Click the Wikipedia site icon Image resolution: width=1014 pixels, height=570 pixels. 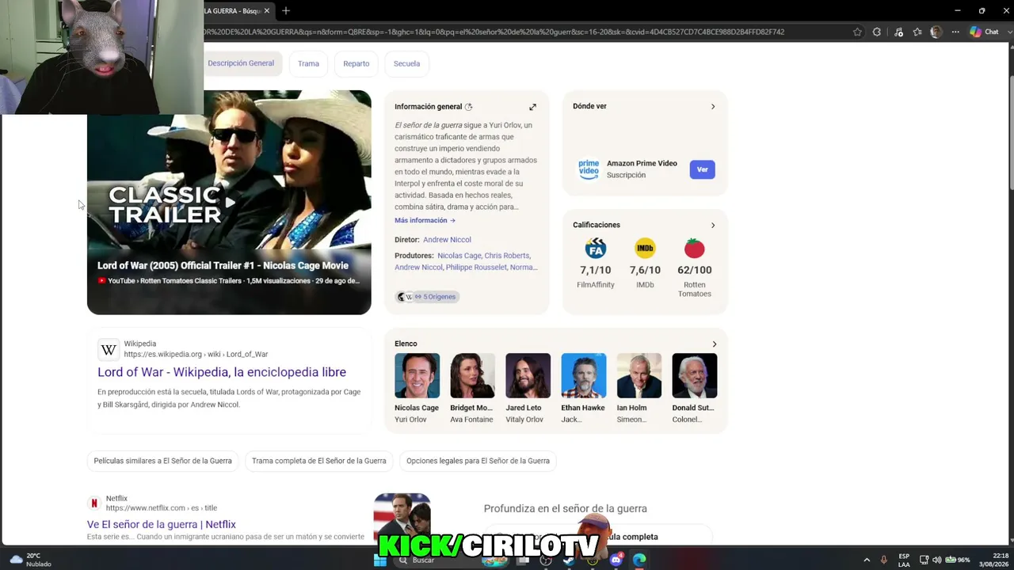[x=109, y=349]
